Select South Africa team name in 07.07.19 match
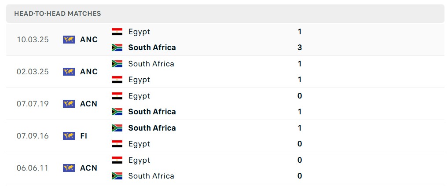The width and height of the screenshot is (448, 186). tap(152, 112)
